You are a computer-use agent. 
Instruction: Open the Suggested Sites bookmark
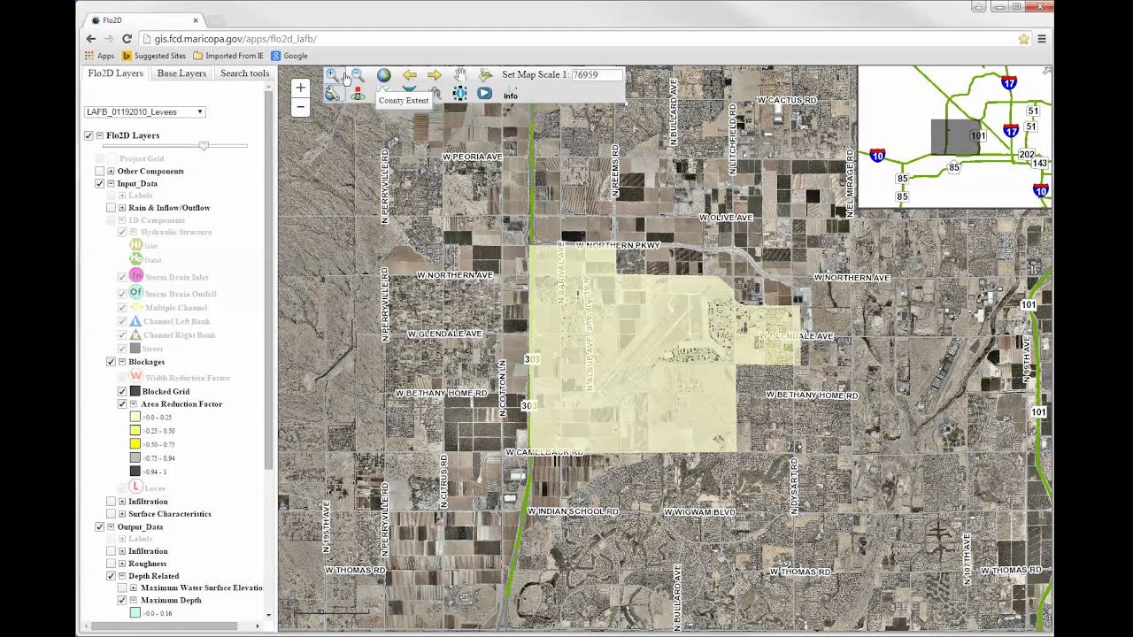153,56
